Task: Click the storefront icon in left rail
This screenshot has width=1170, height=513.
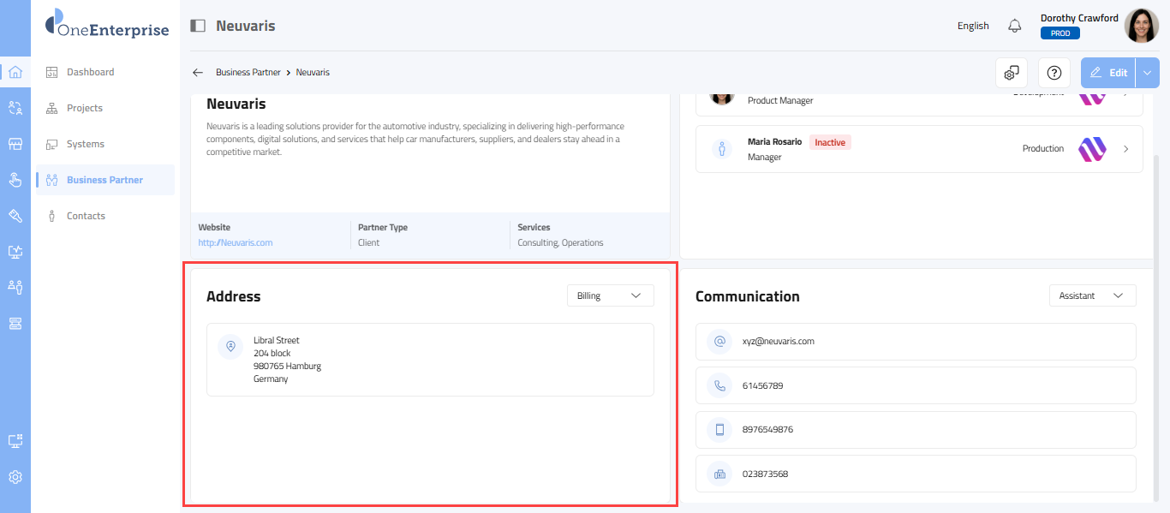Action: [x=15, y=144]
